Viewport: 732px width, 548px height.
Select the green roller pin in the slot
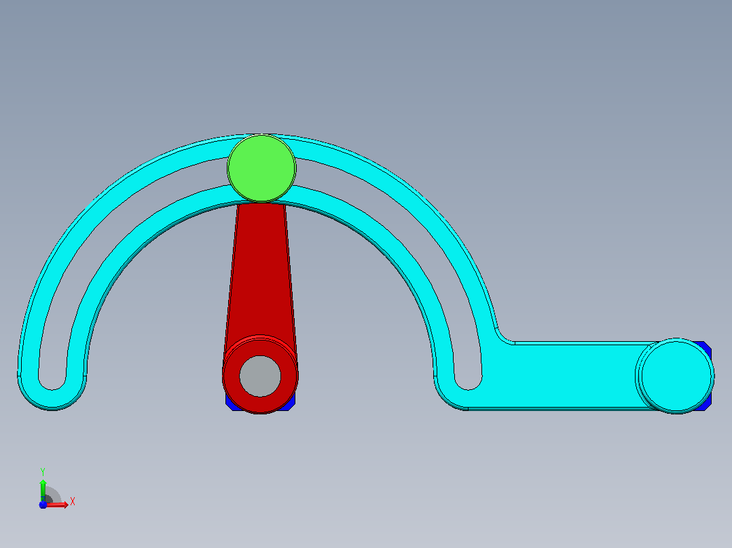coord(261,168)
